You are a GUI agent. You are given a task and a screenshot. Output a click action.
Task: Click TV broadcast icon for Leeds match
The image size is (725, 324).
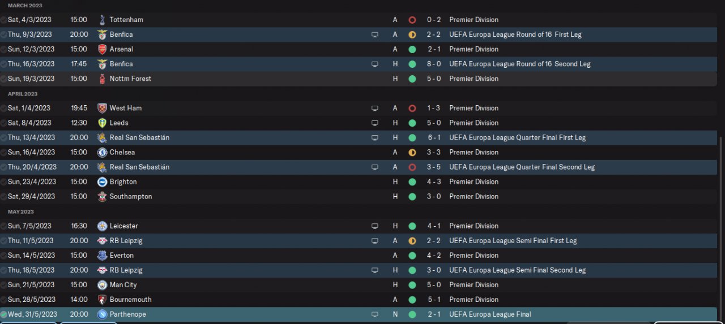[374, 123]
